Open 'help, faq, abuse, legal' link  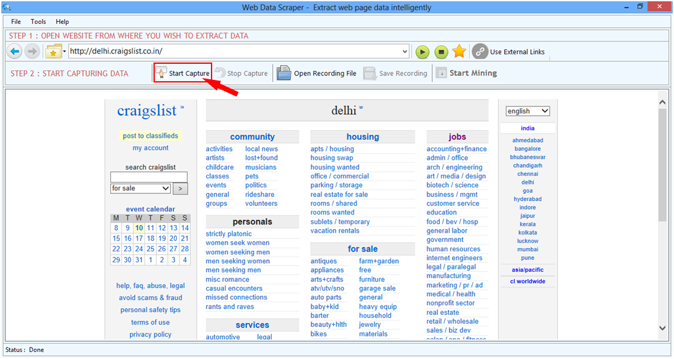[150, 286]
